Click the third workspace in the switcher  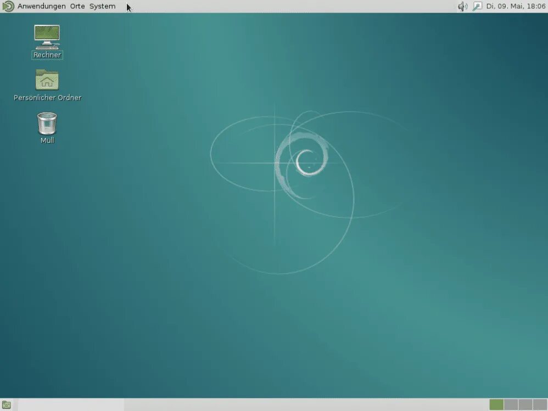525,404
